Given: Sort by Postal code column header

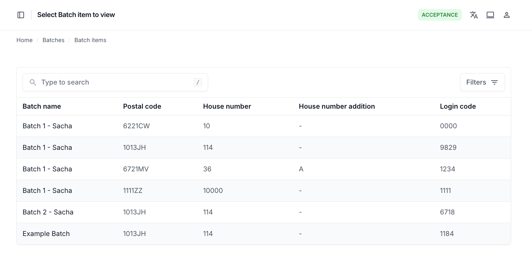Looking at the screenshot, I should tap(142, 106).
